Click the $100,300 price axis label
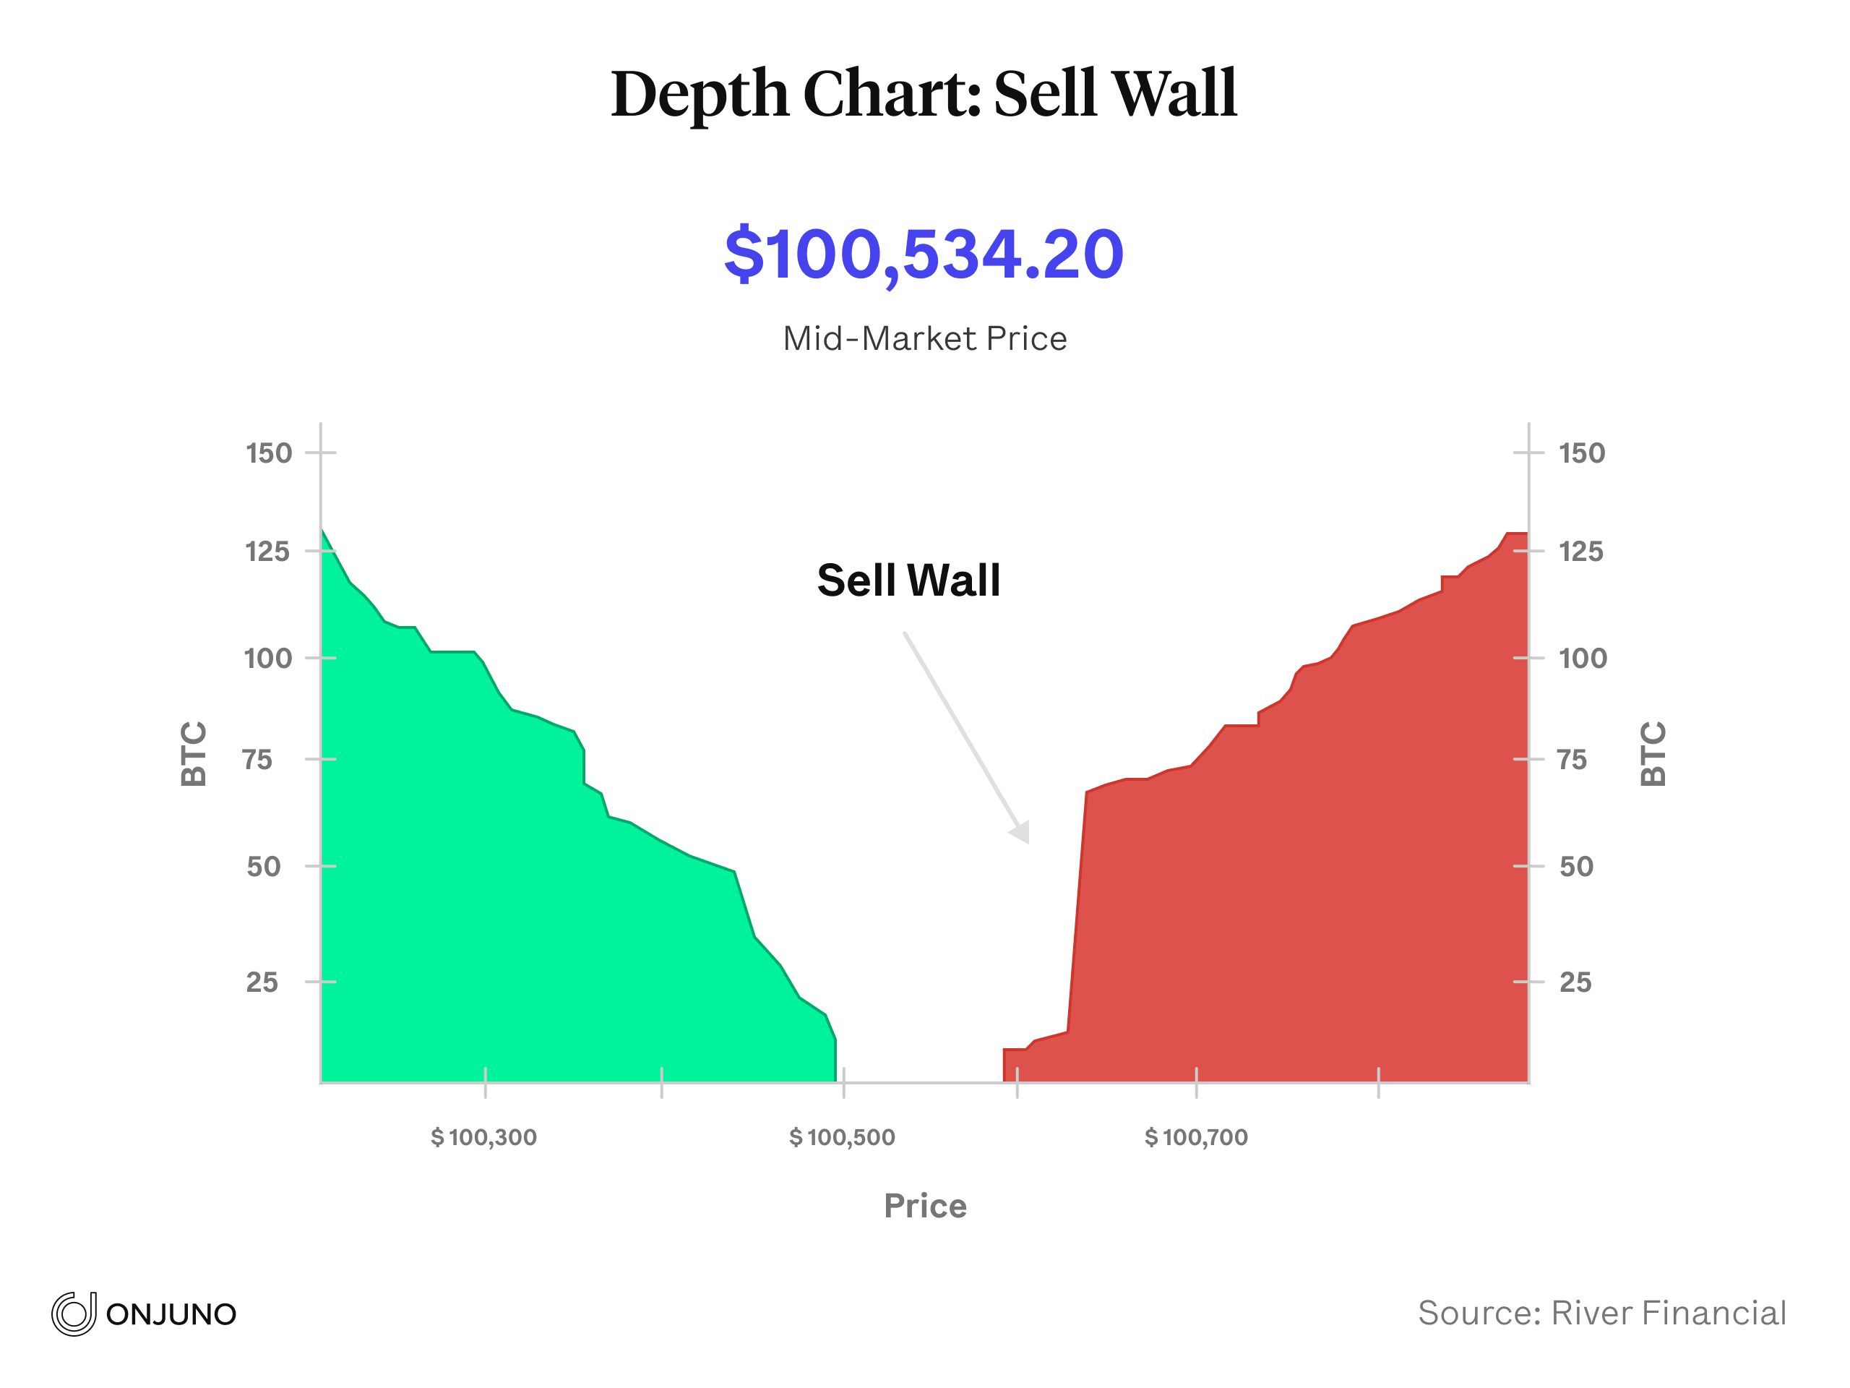This screenshot has height=1388, width=1850. click(x=484, y=1137)
